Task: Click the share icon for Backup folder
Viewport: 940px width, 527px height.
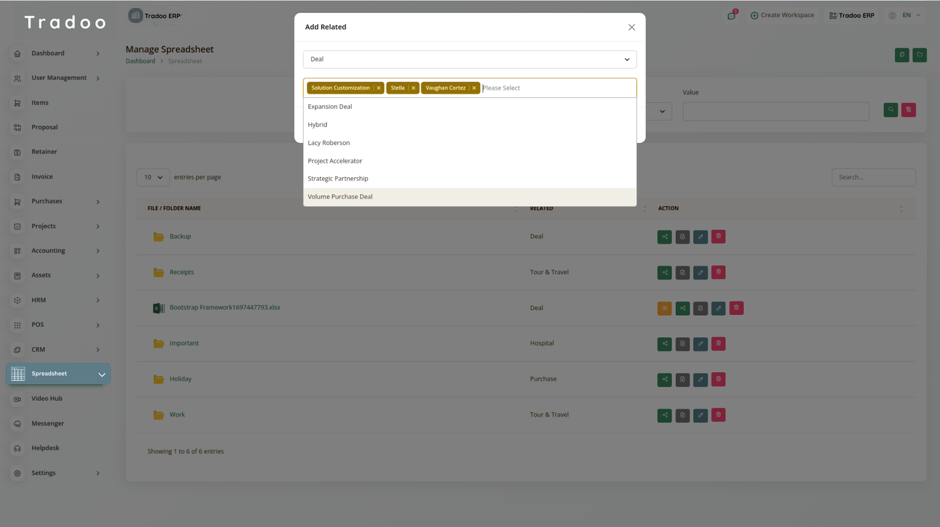Action: (x=664, y=237)
